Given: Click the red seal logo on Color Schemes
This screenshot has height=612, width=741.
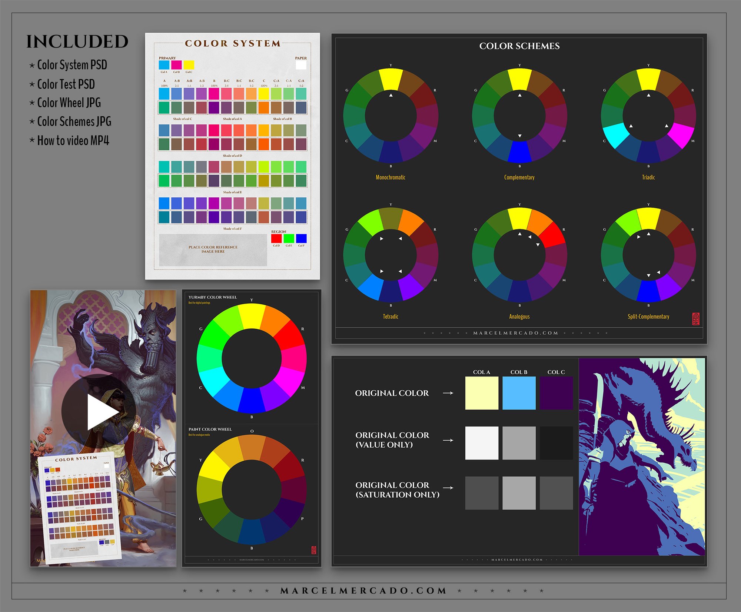Looking at the screenshot, I should [x=696, y=319].
